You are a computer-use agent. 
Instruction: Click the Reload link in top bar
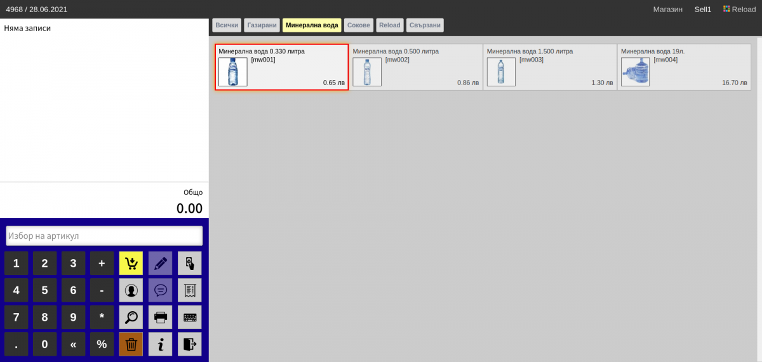pyautogui.click(x=739, y=10)
